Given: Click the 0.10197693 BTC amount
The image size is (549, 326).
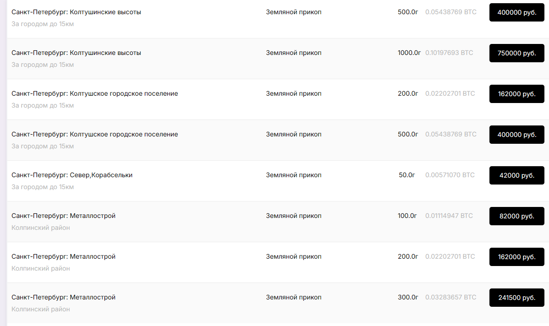Looking at the screenshot, I should click(x=449, y=53).
